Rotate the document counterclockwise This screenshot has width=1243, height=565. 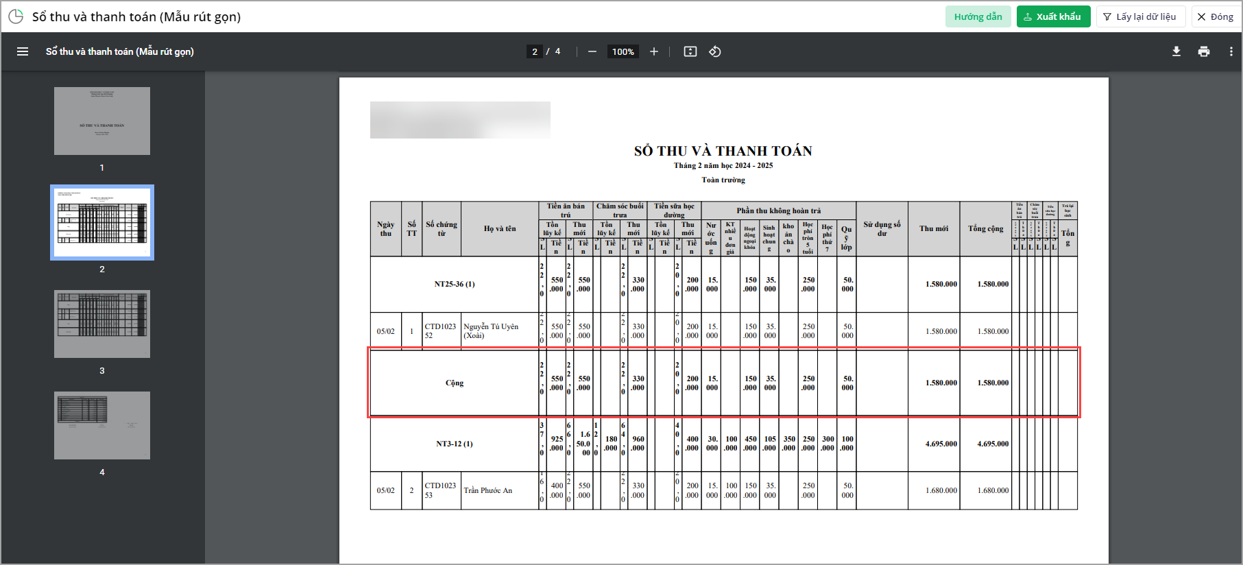coord(715,51)
